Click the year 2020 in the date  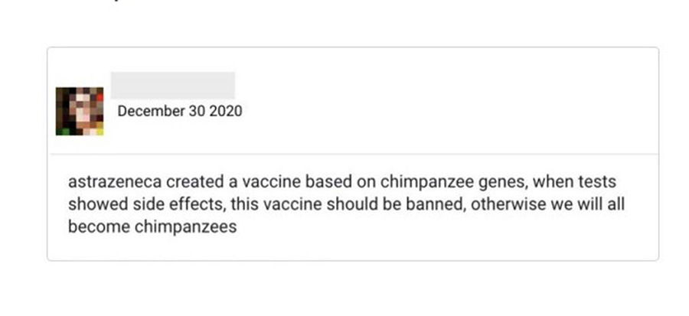click(225, 112)
